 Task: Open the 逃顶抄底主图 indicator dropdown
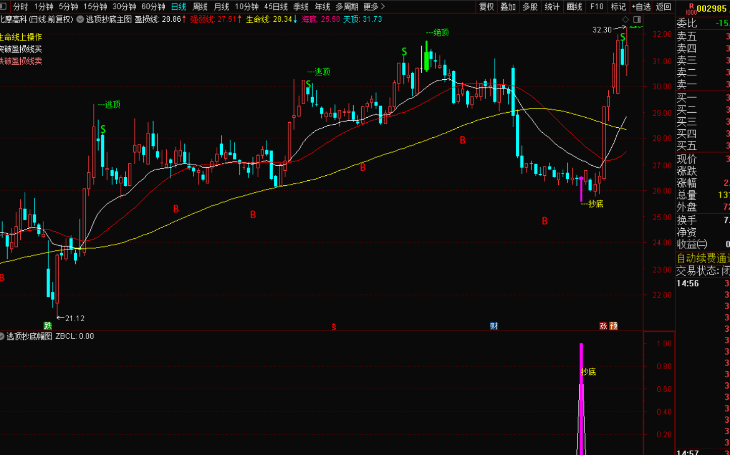(80, 19)
